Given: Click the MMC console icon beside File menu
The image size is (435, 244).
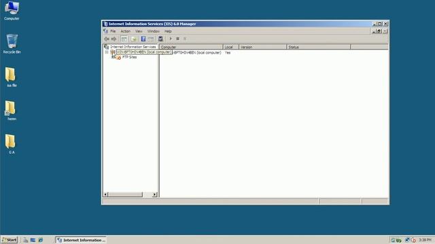Looking at the screenshot, I should pos(106,31).
